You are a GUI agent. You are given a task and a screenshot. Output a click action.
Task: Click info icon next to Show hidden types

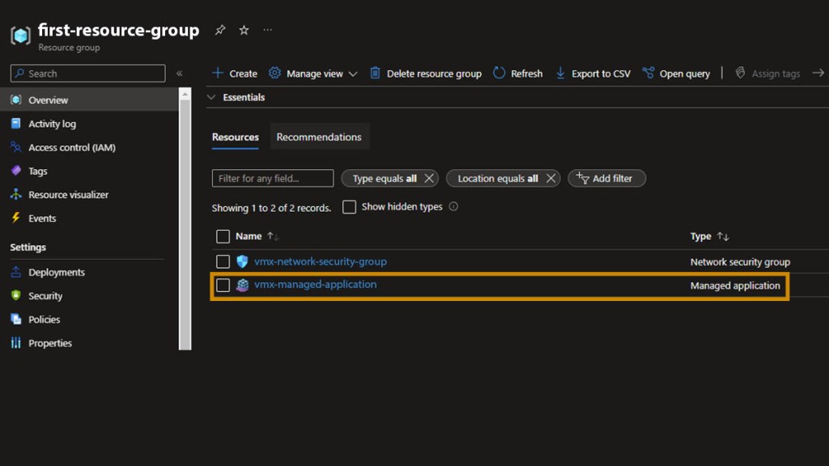tap(453, 206)
